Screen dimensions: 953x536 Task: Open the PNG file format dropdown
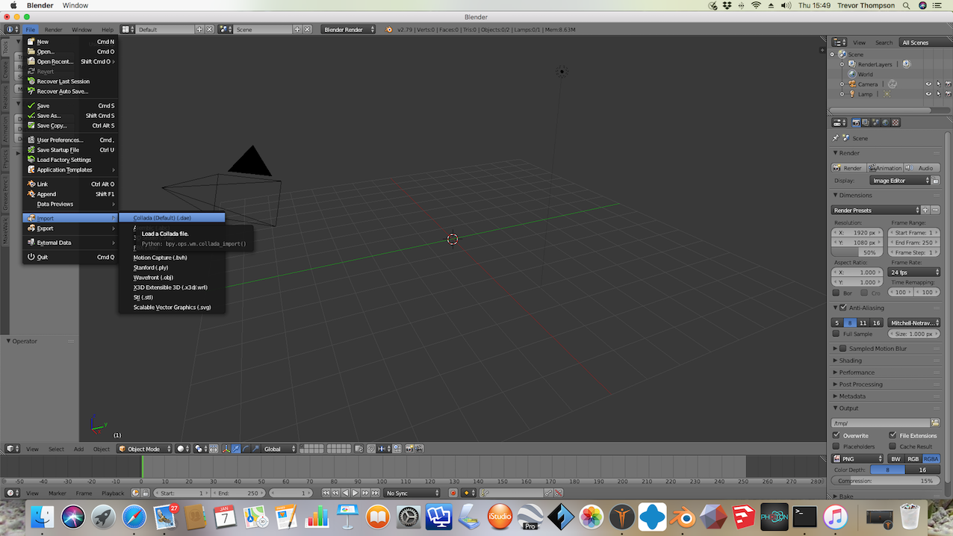click(858, 458)
